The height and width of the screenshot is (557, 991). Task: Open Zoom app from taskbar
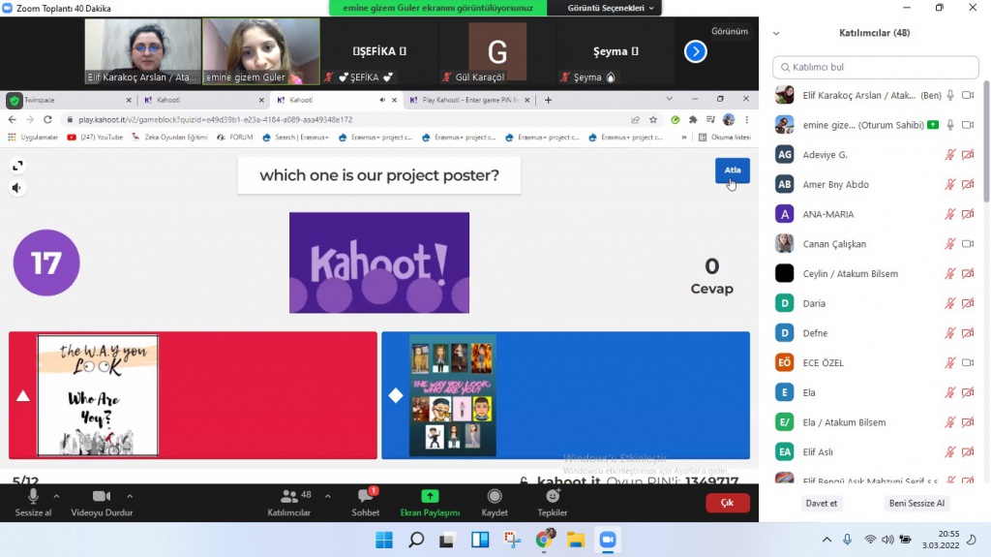(x=608, y=540)
